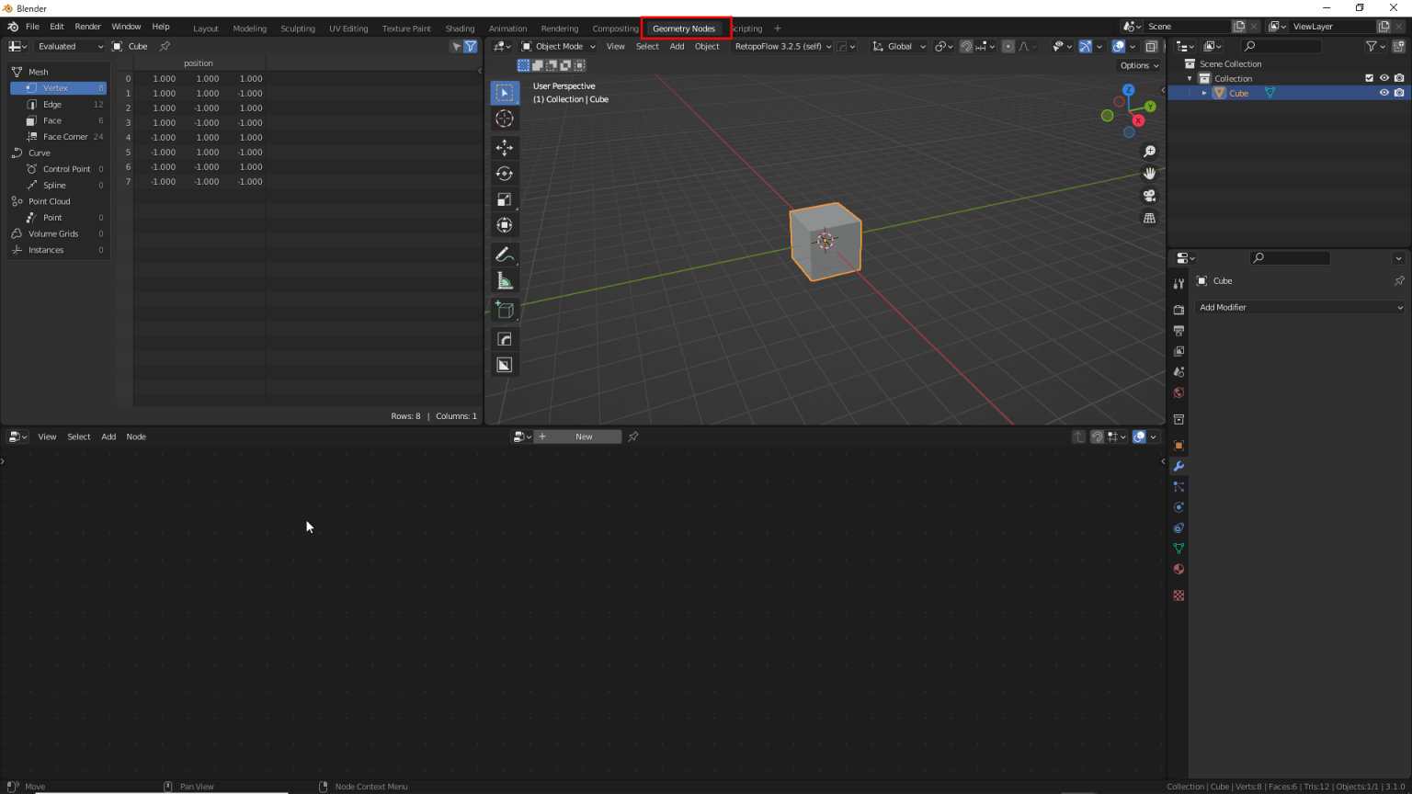The height and width of the screenshot is (794, 1412).
Task: Select the Rotate tool
Action: point(504,173)
